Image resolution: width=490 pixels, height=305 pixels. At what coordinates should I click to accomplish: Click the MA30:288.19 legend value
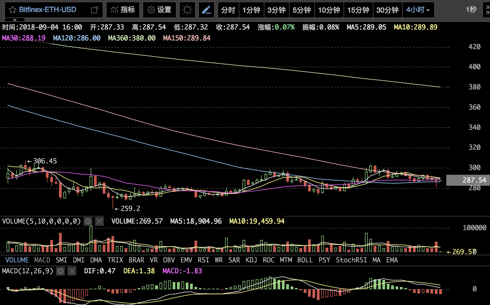(24, 38)
